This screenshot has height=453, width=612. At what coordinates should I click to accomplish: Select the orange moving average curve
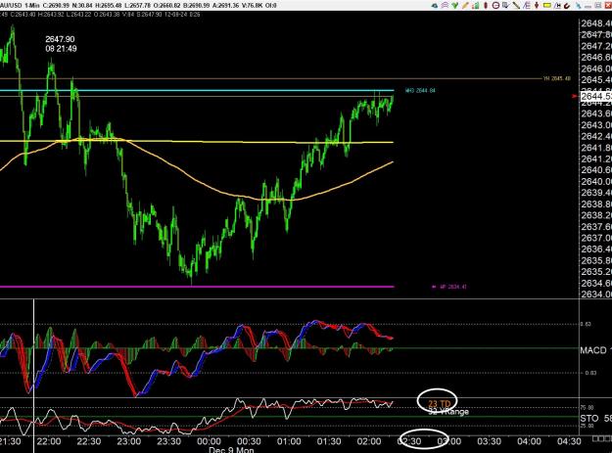195,183
